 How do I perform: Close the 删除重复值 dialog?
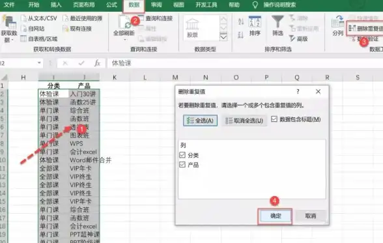click(318, 92)
